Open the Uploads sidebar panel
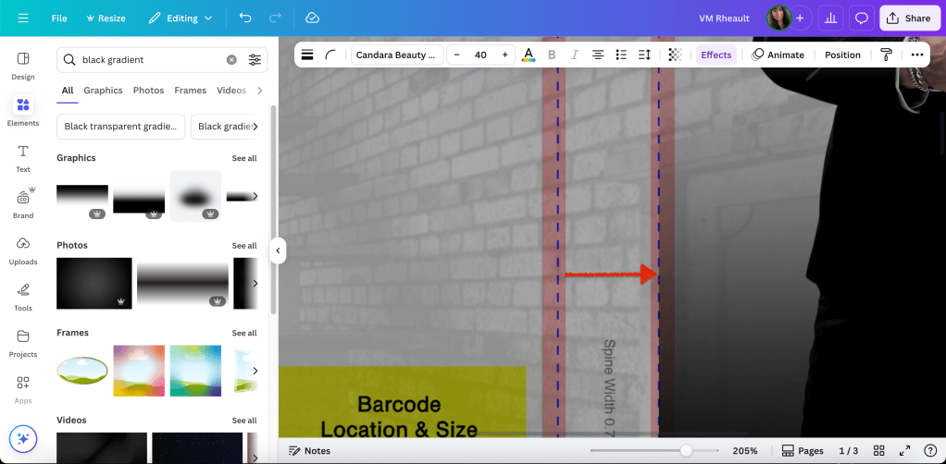 pyautogui.click(x=23, y=249)
